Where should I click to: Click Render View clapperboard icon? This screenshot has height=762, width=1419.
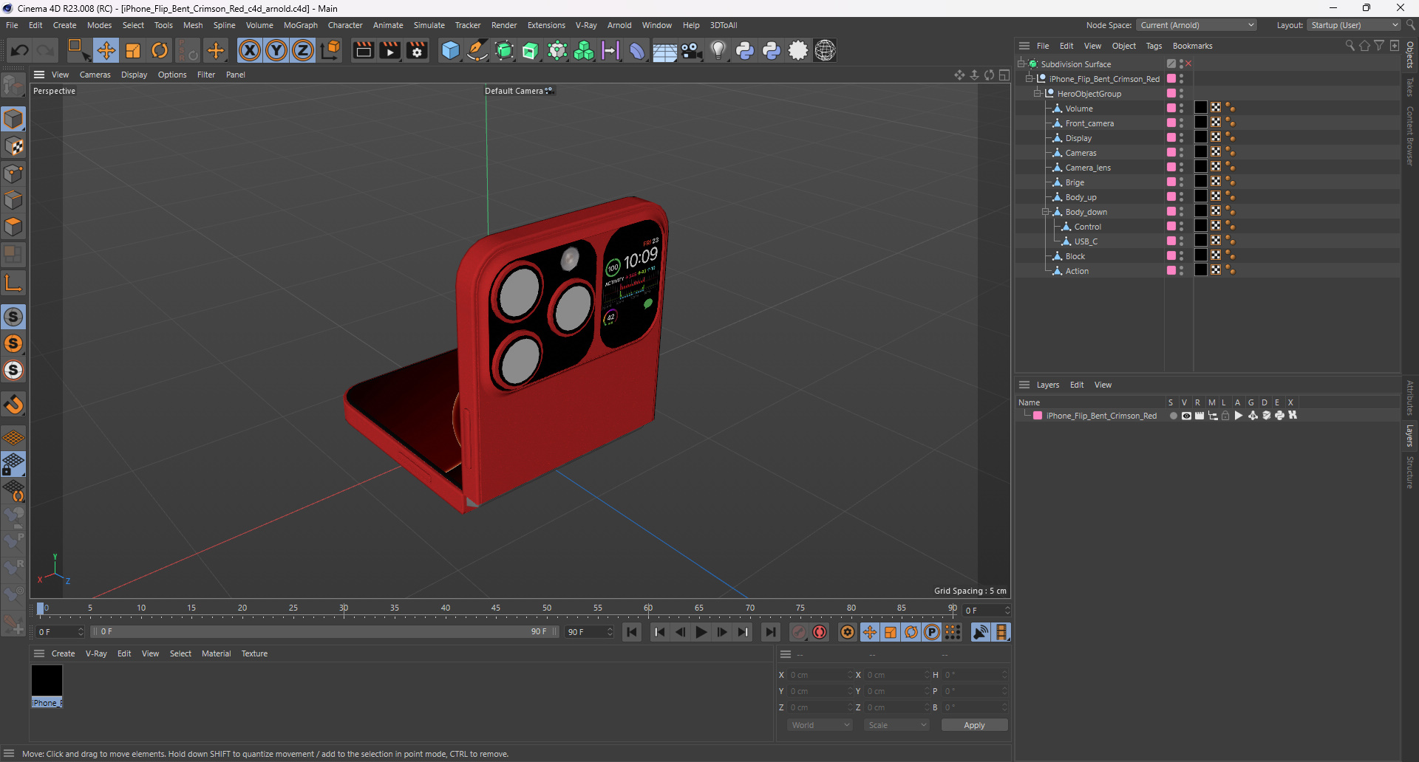pos(363,50)
